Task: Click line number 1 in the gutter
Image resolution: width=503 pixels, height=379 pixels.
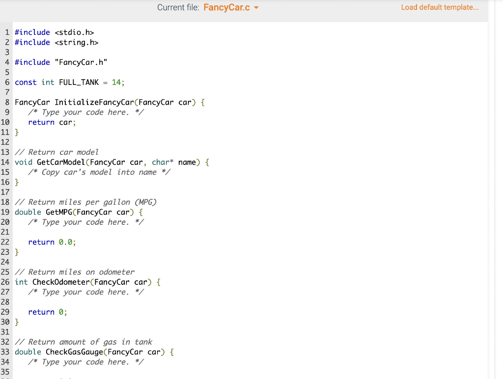Action: pos(6,32)
